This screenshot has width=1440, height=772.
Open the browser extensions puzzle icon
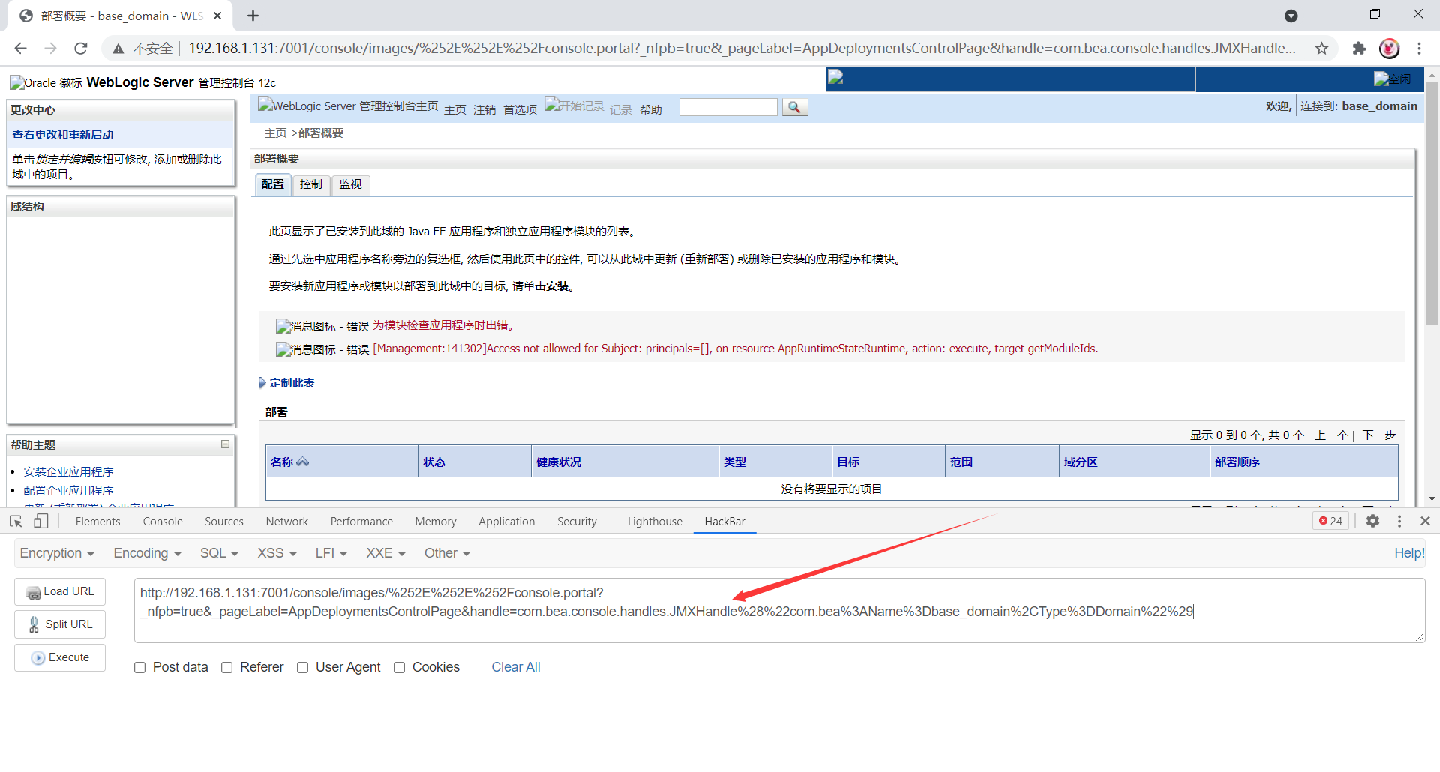click(1359, 48)
